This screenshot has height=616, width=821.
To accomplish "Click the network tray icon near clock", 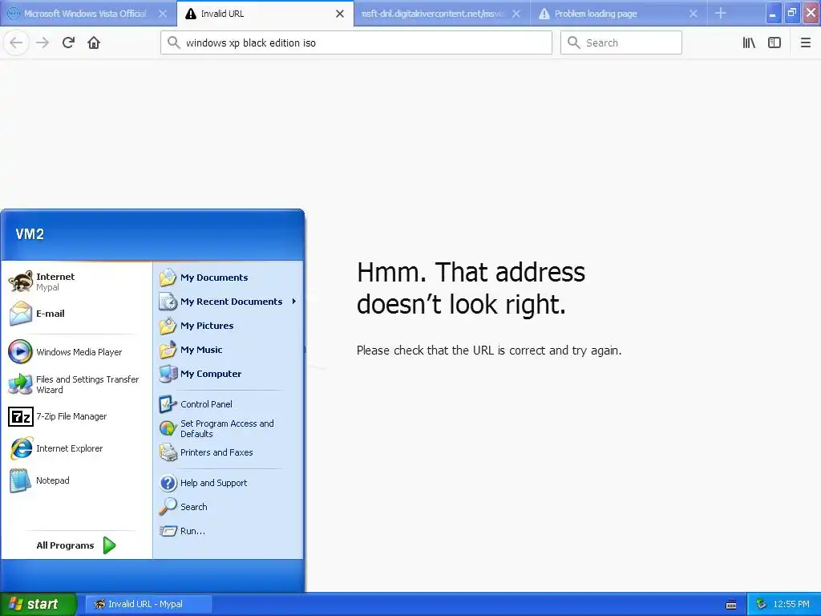I will point(761,604).
